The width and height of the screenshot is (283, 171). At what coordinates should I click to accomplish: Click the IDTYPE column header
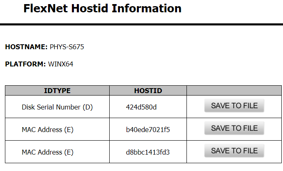tap(57, 91)
